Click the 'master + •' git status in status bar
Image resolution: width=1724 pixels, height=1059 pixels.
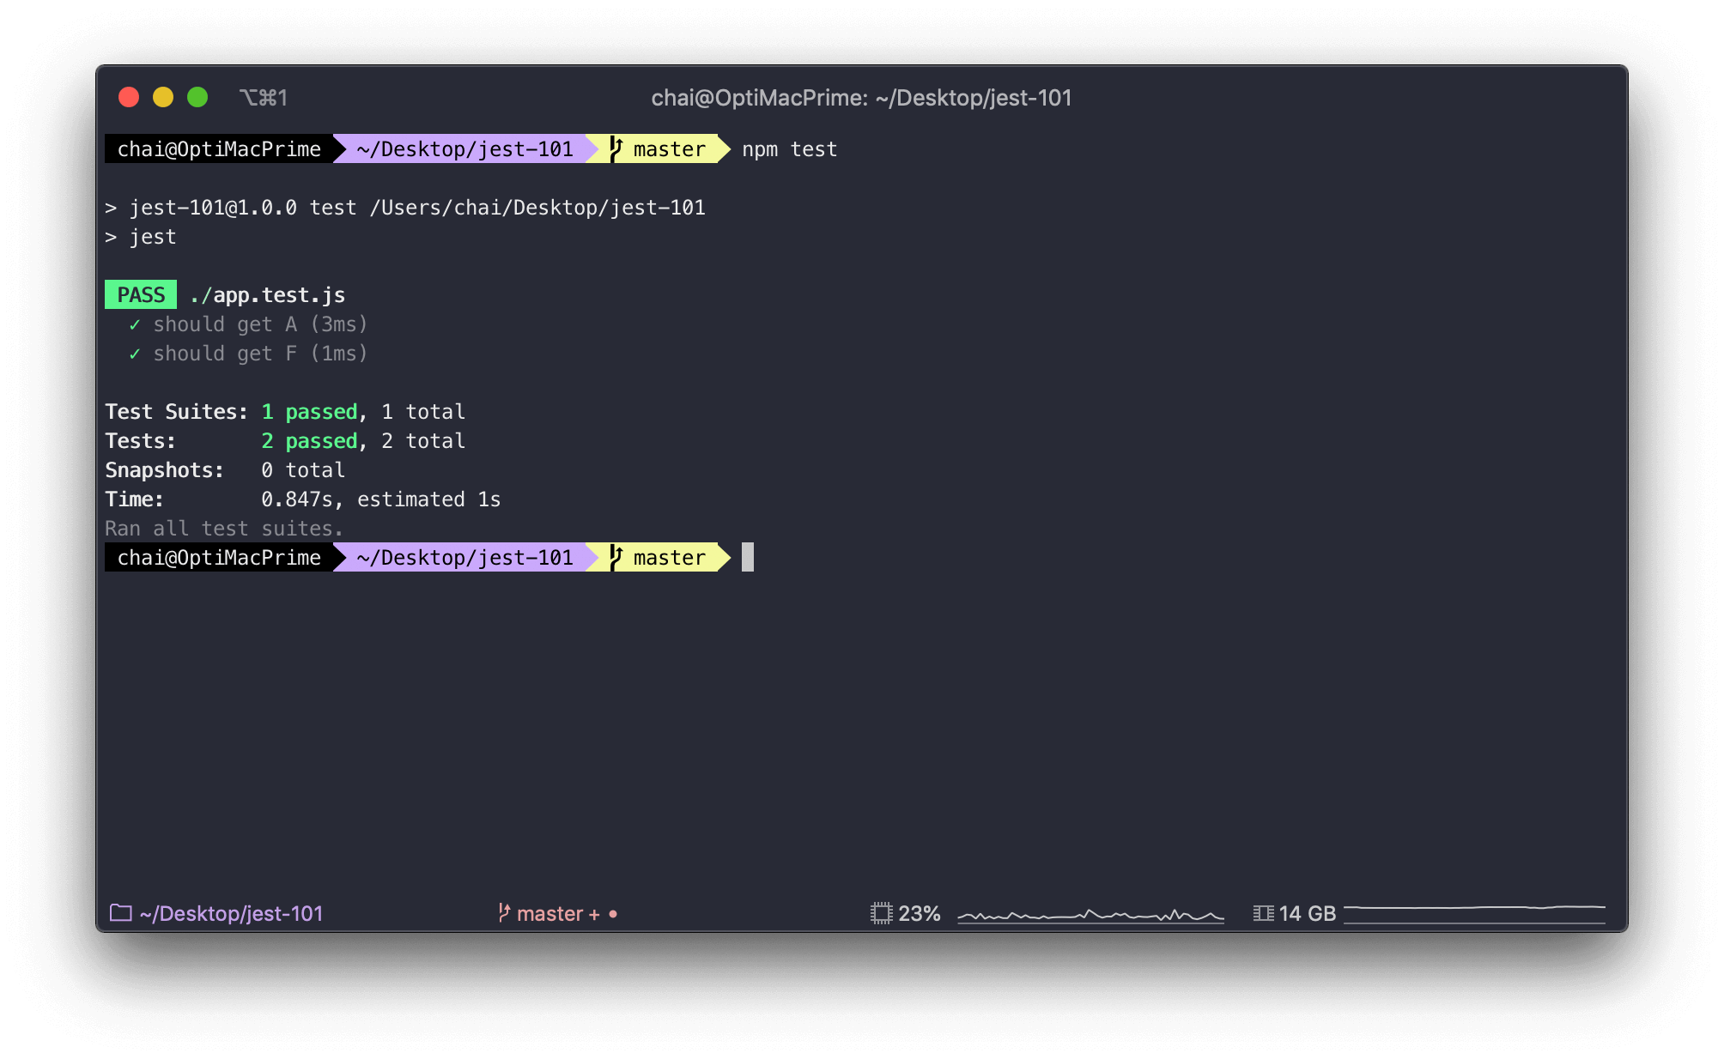pos(567,914)
